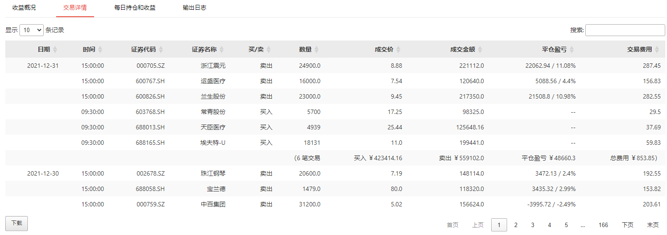Open the records-per-page dropdown showing 10
Screen dimensions: 667x235
point(31,30)
